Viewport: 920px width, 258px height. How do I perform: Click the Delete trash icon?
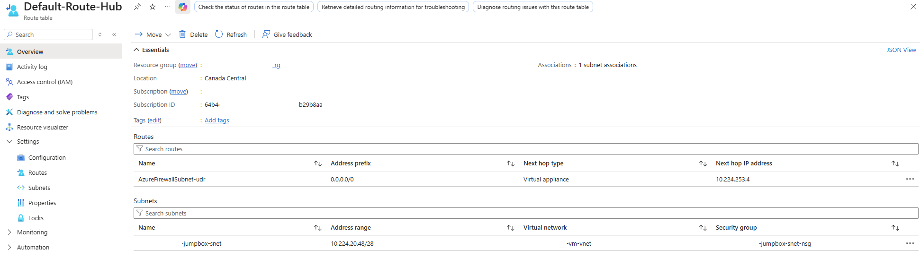coord(182,34)
